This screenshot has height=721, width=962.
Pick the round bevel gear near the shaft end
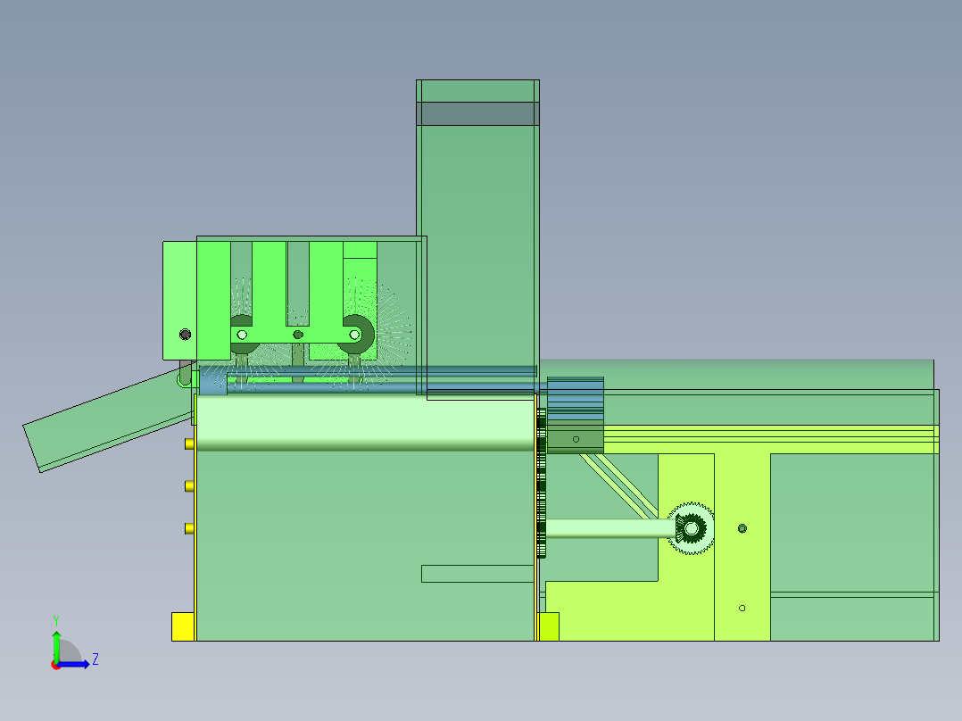point(691,528)
